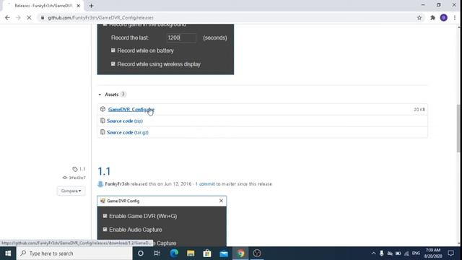Show hidden system tray icons
This screenshot has height=260, width=462.
coord(373,253)
